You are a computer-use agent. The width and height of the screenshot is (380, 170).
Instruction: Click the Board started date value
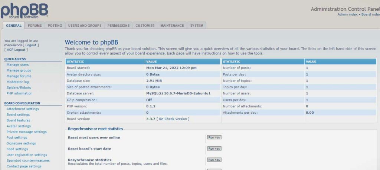pyautogui.click(x=171, y=68)
